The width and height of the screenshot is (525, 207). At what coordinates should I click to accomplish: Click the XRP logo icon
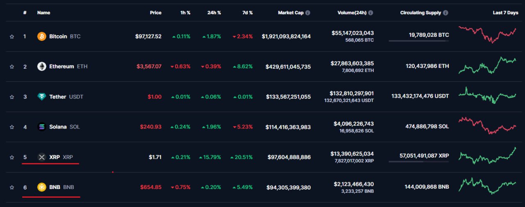point(42,157)
